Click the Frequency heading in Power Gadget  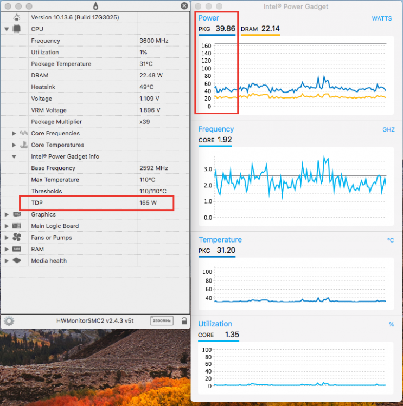coord(216,129)
